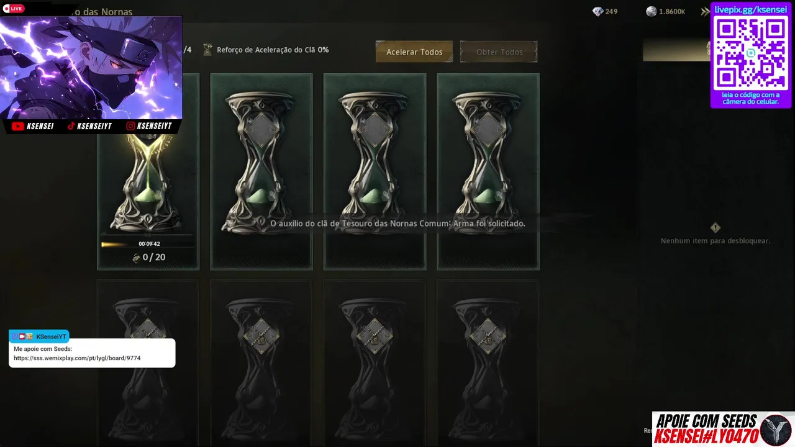Click the silver coin icon showing 1.8600K
Image resolution: width=795 pixels, height=447 pixels.
(x=651, y=12)
